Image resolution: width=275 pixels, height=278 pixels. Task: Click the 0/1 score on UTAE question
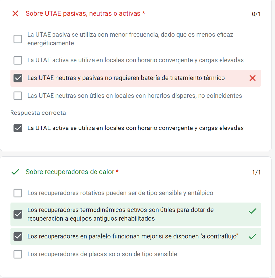(256, 14)
